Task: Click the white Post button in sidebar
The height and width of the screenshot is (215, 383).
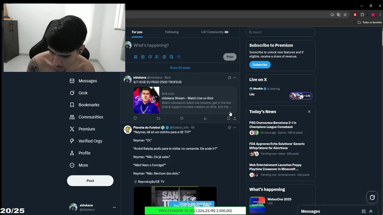Action: pos(90,181)
